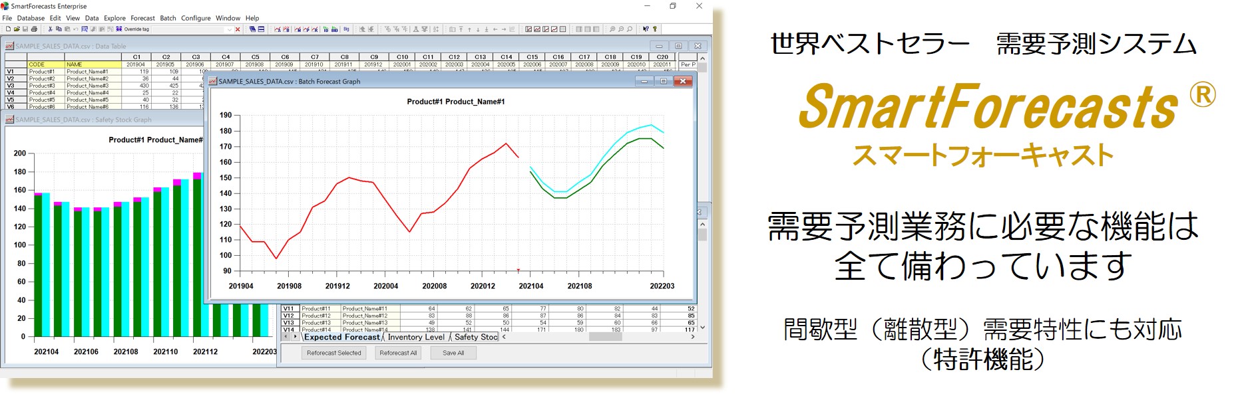Click the Save toolbar icon
The image size is (1234, 394).
25,29
